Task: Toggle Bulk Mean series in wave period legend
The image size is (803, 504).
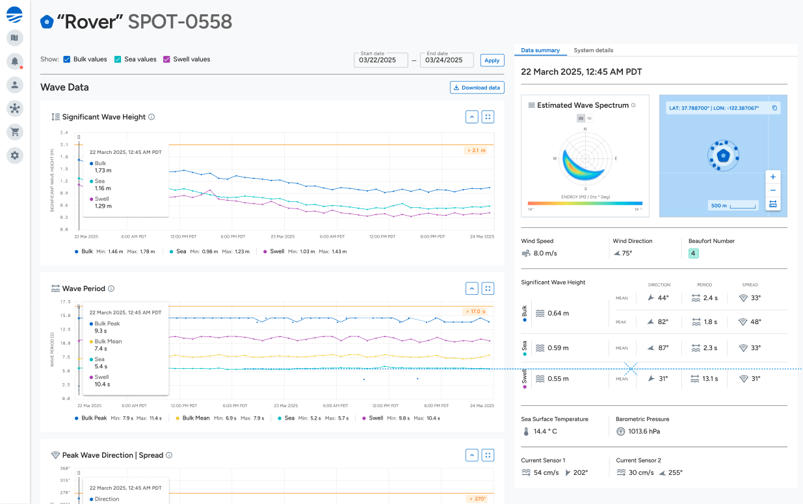Action: point(193,418)
